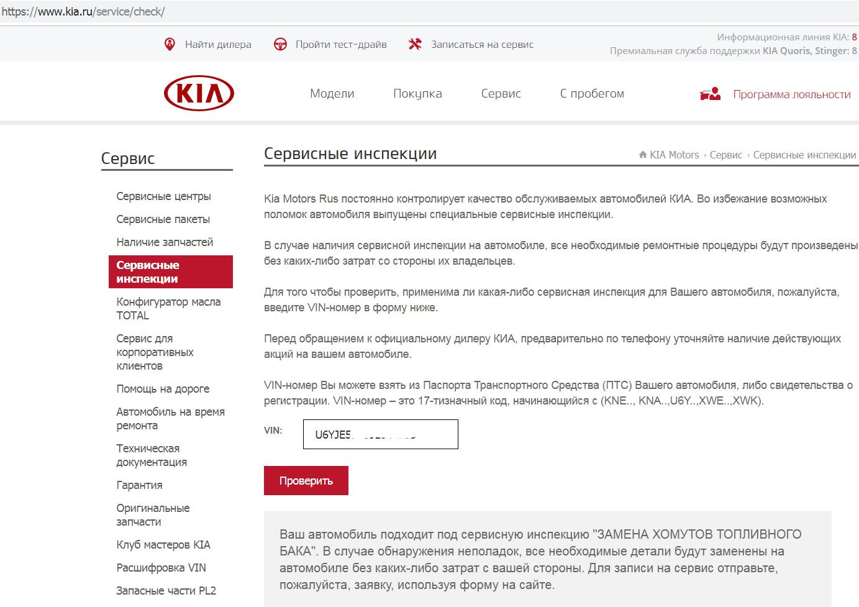Open the Сервис top menu
The image size is (859, 607).
click(x=501, y=94)
